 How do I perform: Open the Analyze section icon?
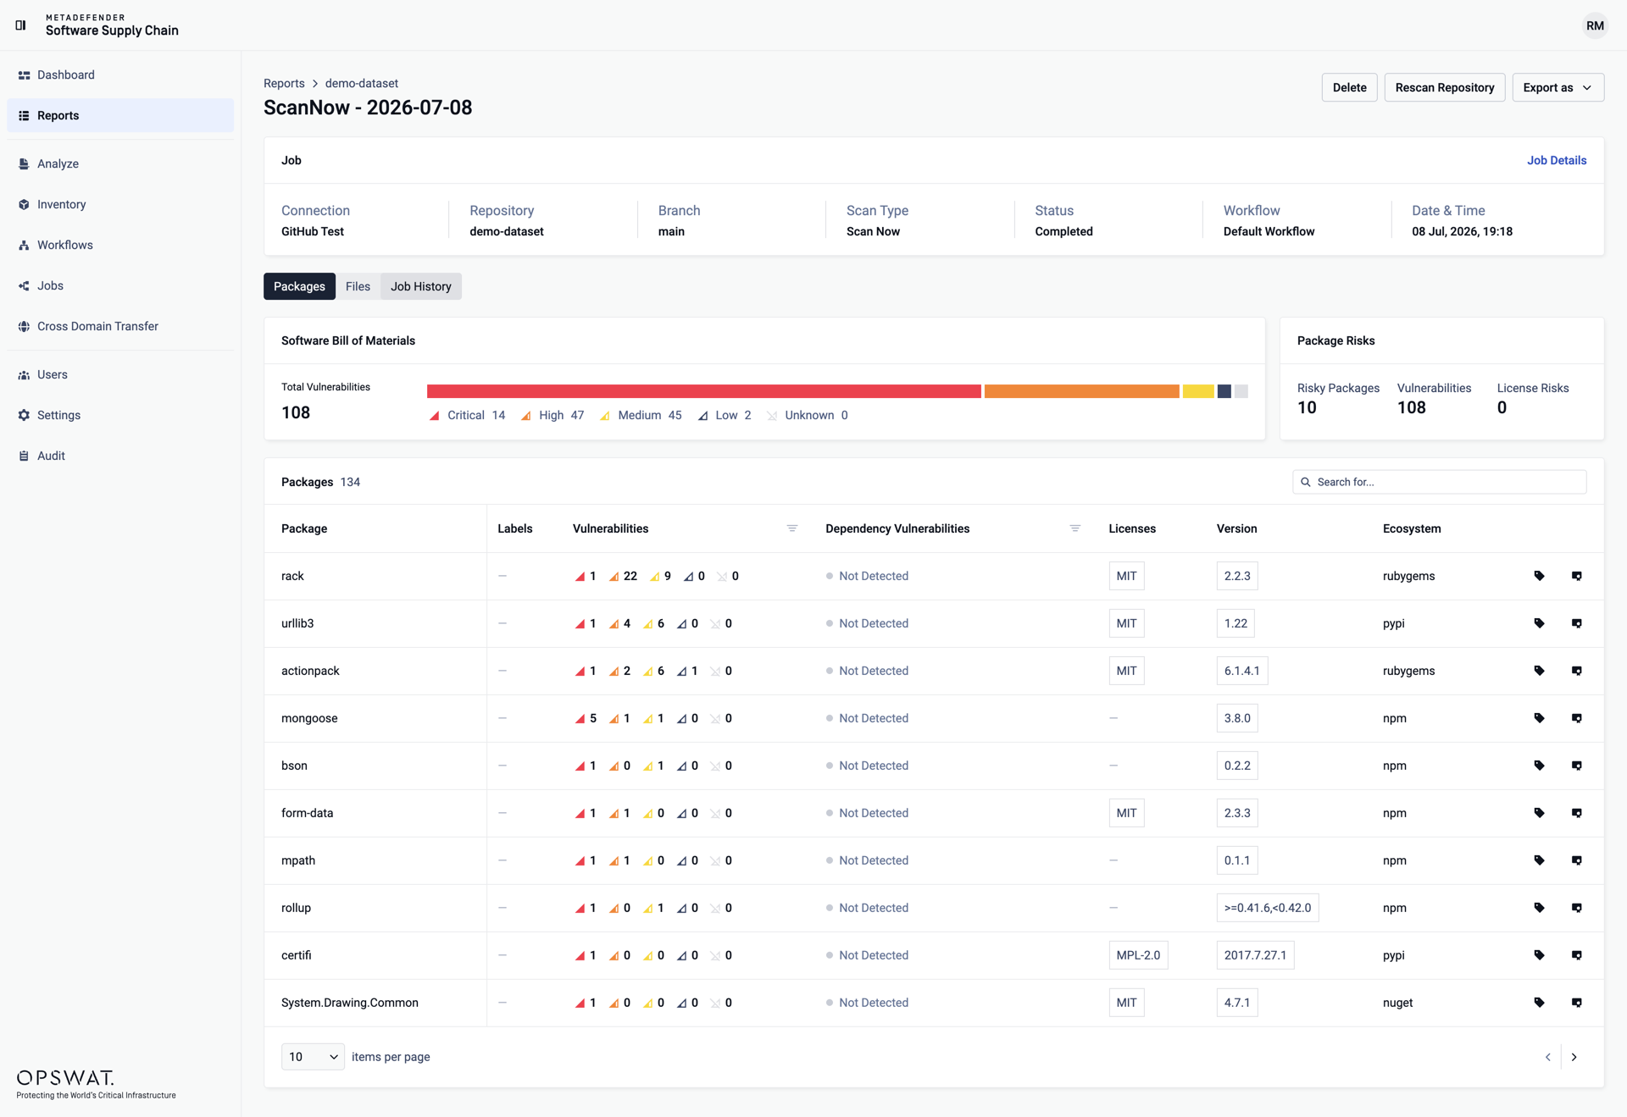24,163
